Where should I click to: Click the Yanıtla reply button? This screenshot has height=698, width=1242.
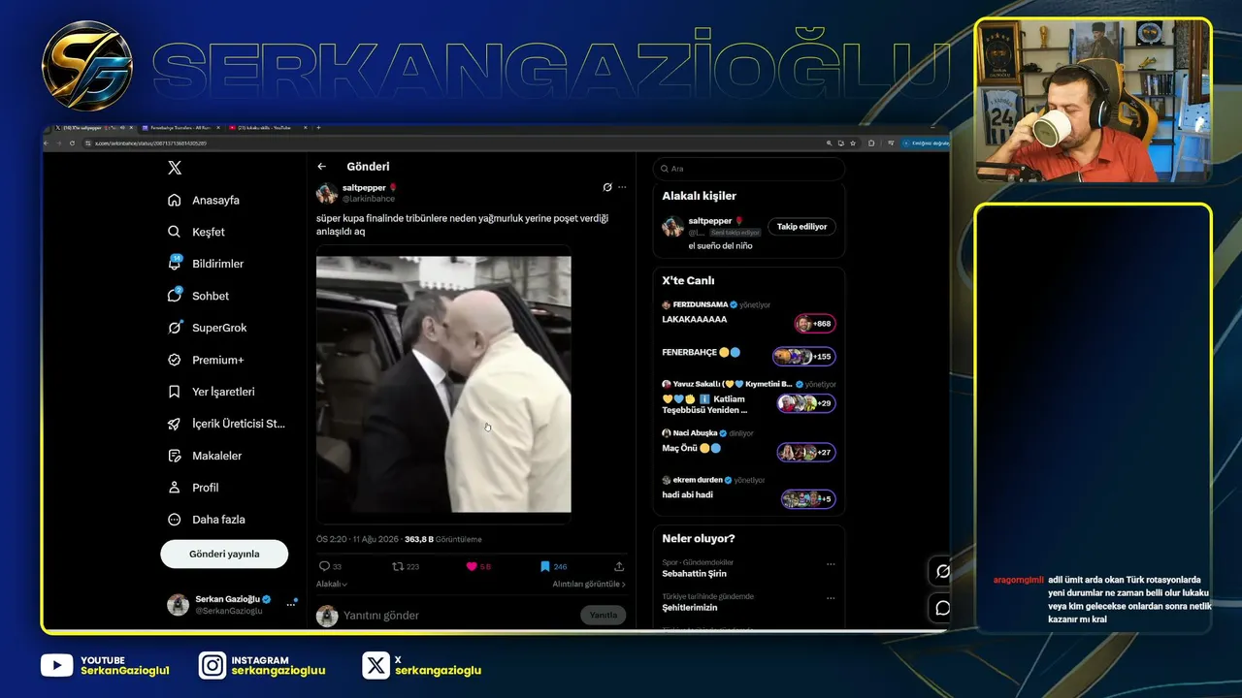pyautogui.click(x=604, y=616)
